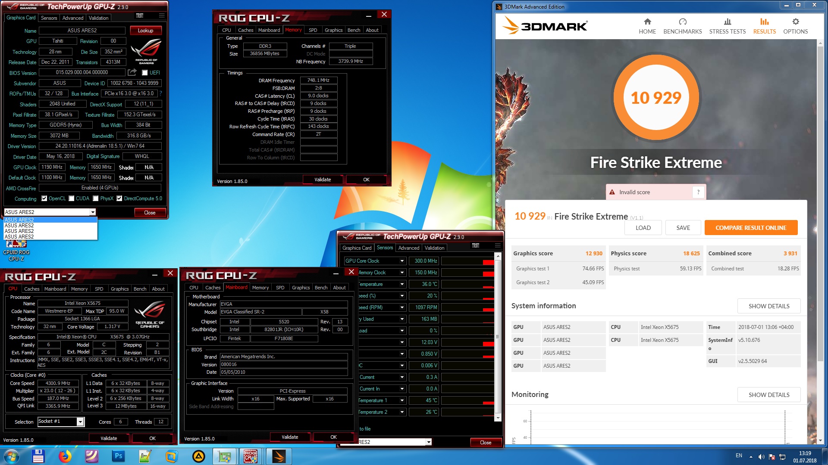Toggle the UEFI checkbox in GPU-Z
The width and height of the screenshot is (828, 465).
[x=145, y=73]
